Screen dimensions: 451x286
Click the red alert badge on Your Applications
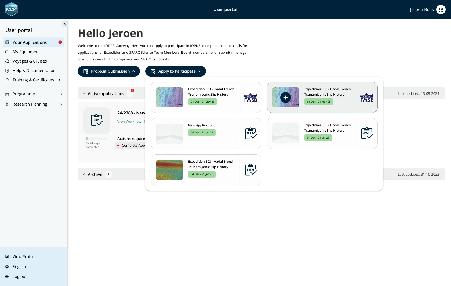(60, 42)
